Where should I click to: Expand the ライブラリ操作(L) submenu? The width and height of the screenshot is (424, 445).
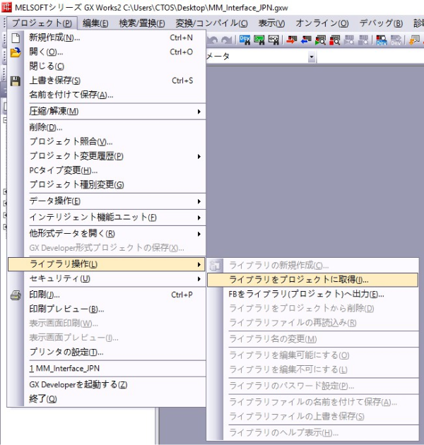[107, 264]
